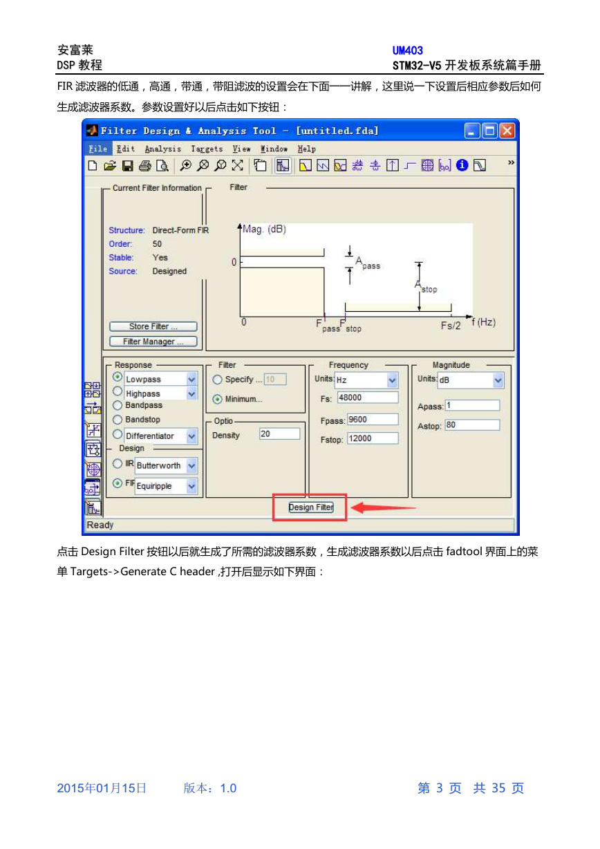Open the Realize Model sidebar panel

point(93,449)
